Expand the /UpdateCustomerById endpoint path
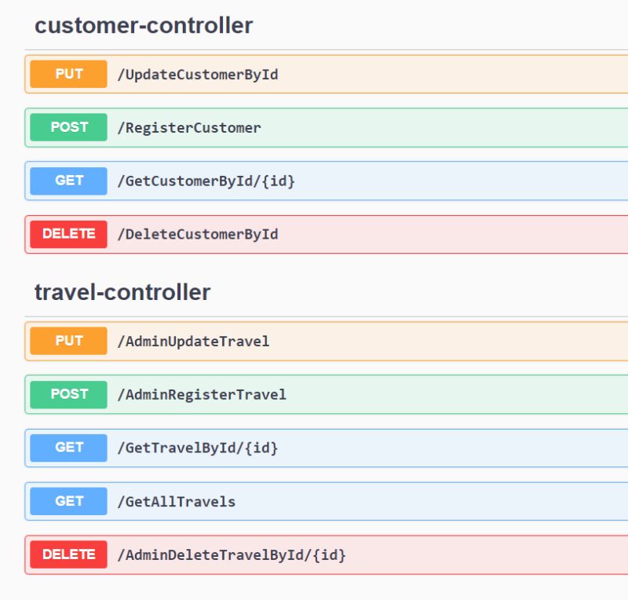 (197, 75)
